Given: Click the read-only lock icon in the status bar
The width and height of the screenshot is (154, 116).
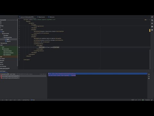Looking at the screenshot, I should tap(152, 100).
